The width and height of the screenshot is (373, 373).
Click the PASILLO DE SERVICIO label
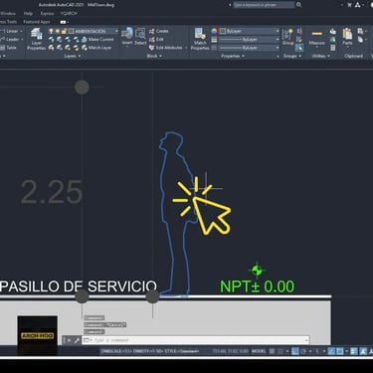click(x=79, y=286)
